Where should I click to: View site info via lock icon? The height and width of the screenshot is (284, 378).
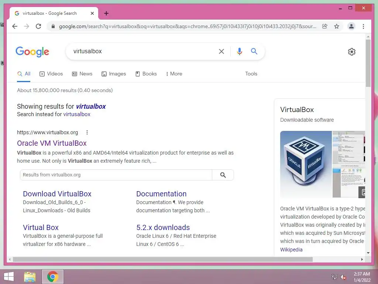[53, 26]
